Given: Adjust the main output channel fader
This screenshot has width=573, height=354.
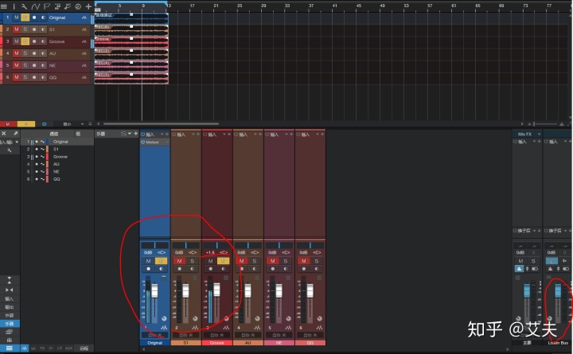Looking at the screenshot, I should point(527,291).
